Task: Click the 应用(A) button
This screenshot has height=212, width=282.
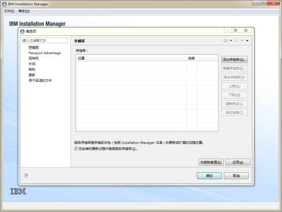Action: tap(238, 162)
